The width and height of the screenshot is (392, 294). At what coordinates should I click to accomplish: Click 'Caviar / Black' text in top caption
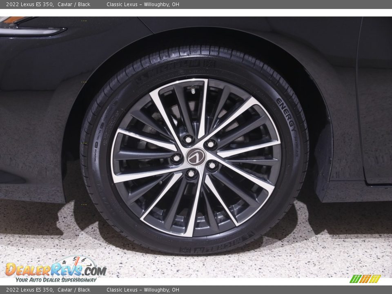click(74, 4)
